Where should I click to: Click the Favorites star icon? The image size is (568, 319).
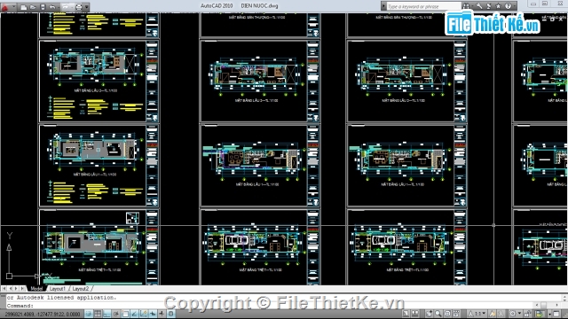coord(499,6)
